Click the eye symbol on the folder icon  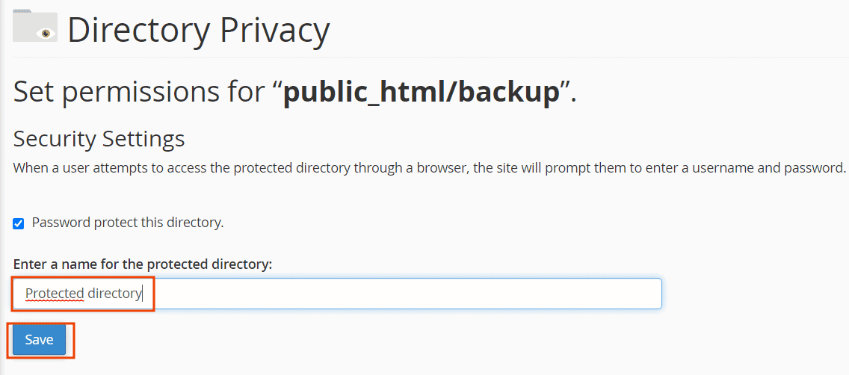pos(46,34)
